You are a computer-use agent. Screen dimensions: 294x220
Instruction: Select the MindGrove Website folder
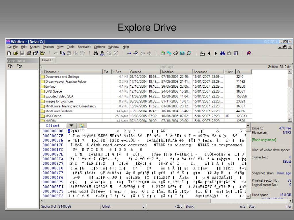(x=146, y=111)
